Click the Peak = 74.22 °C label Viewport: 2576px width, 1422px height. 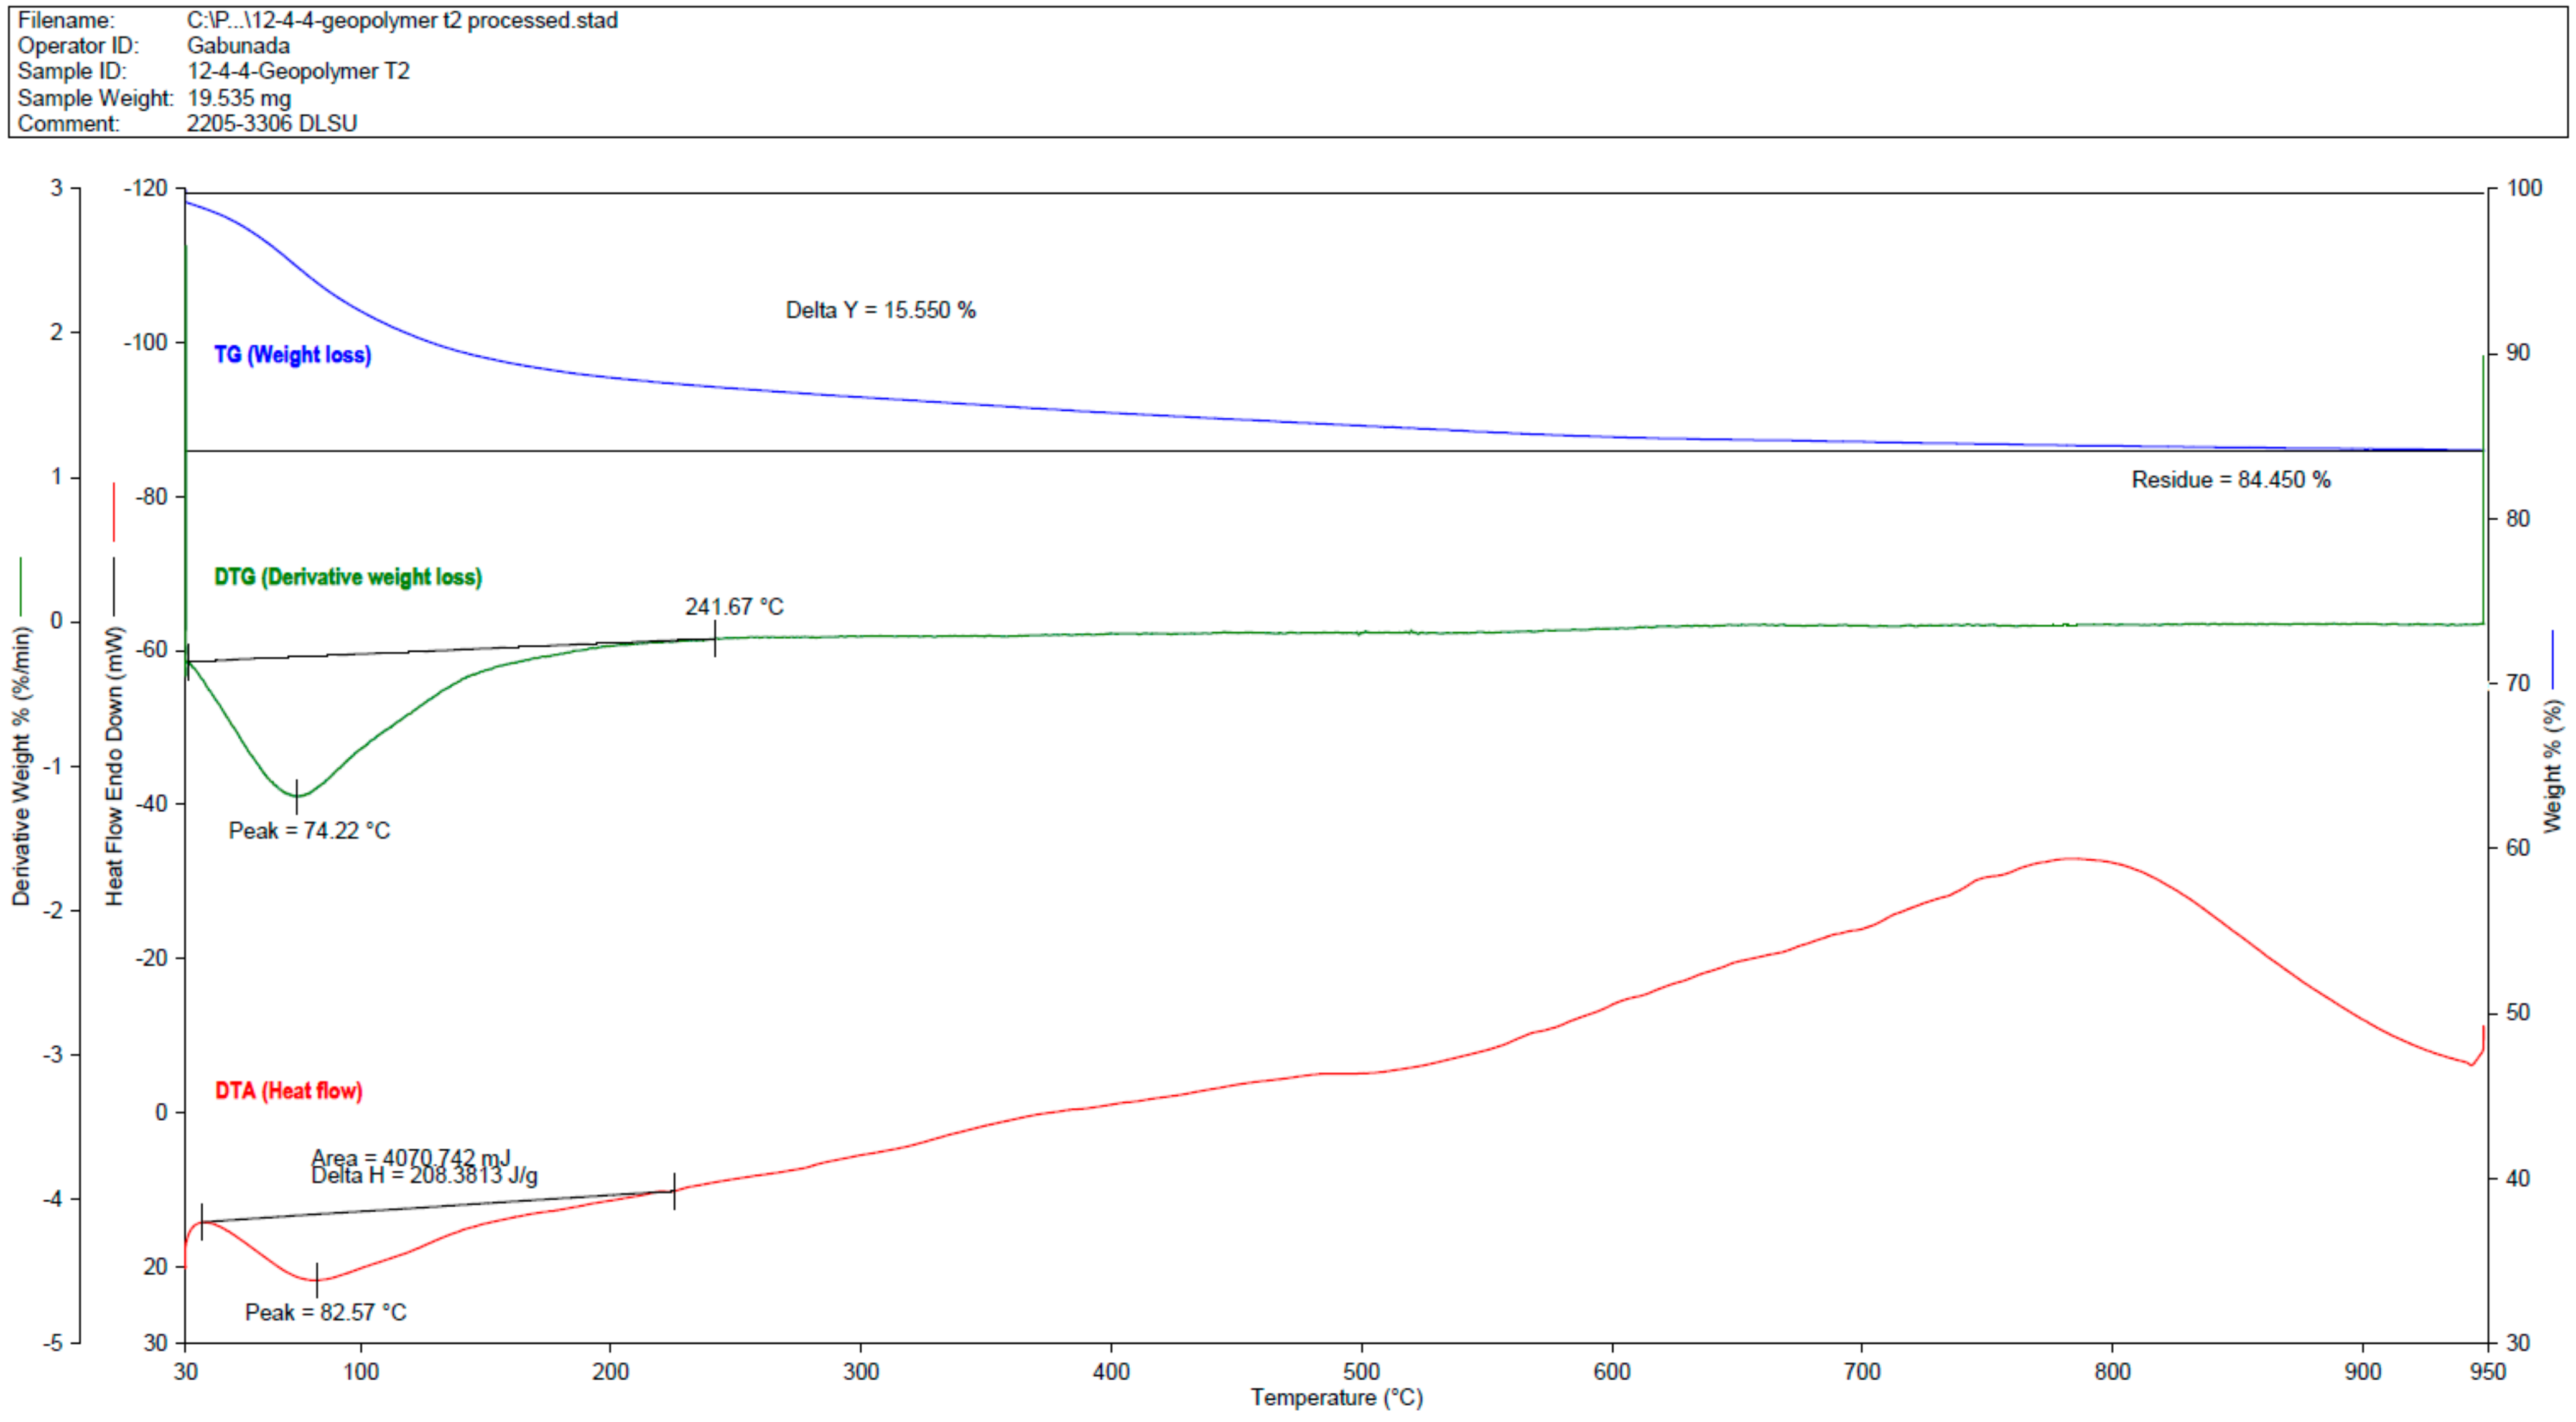(309, 831)
